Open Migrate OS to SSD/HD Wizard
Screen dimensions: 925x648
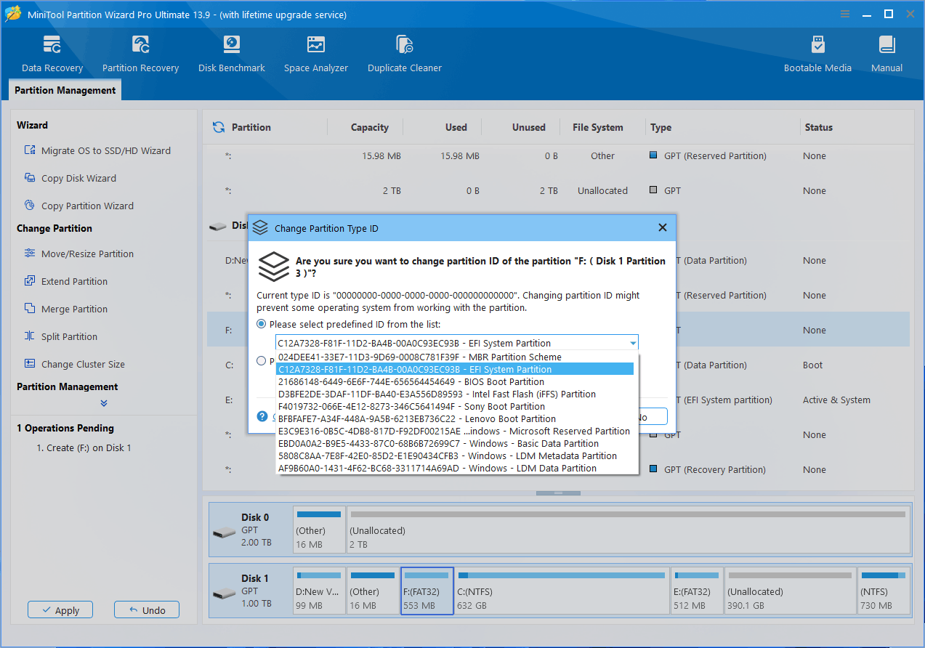(x=105, y=150)
